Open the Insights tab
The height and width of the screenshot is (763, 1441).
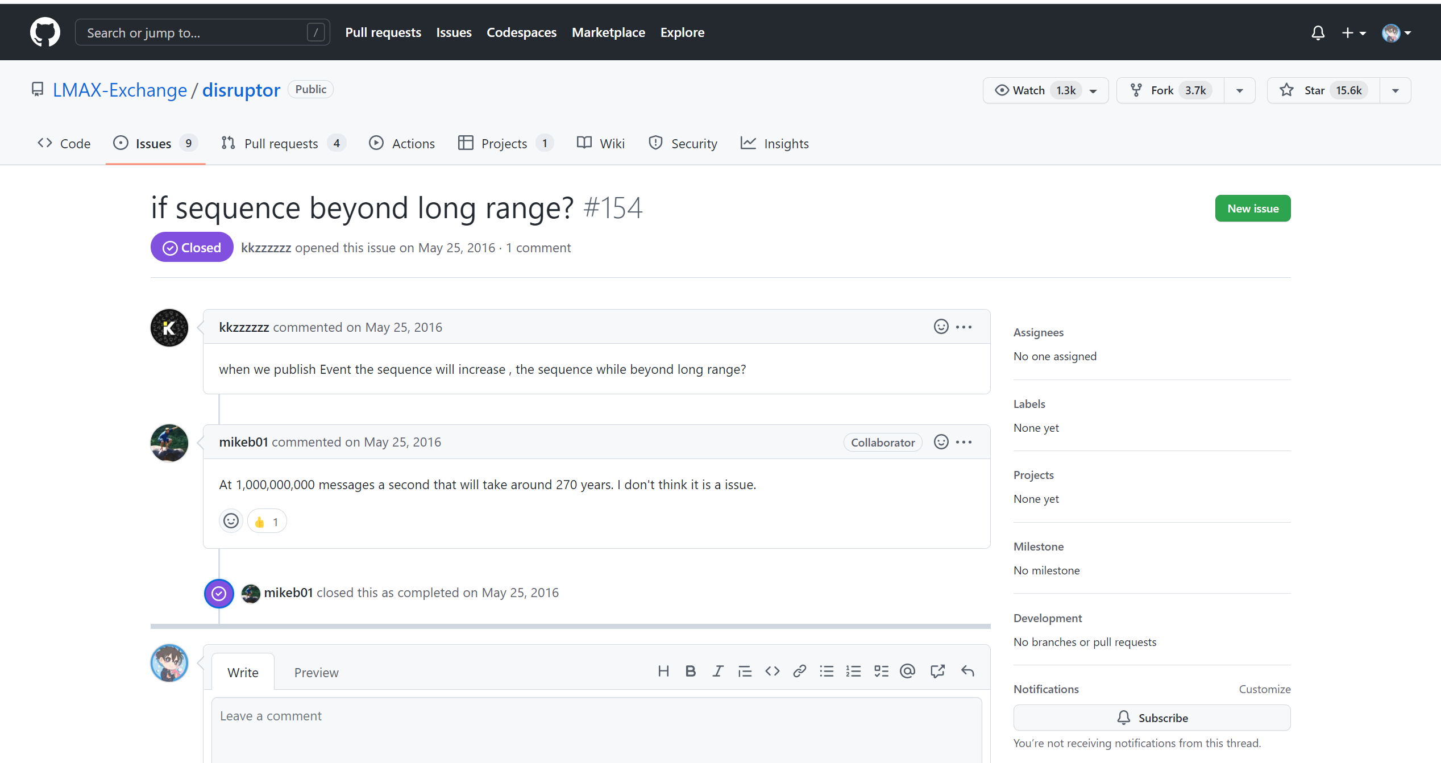point(774,143)
